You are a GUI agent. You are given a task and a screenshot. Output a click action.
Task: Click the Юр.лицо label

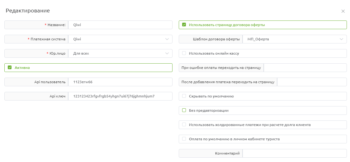click(x=58, y=53)
